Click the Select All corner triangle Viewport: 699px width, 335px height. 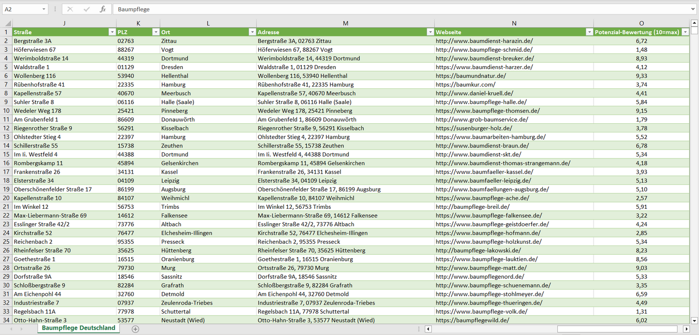tap(8, 23)
